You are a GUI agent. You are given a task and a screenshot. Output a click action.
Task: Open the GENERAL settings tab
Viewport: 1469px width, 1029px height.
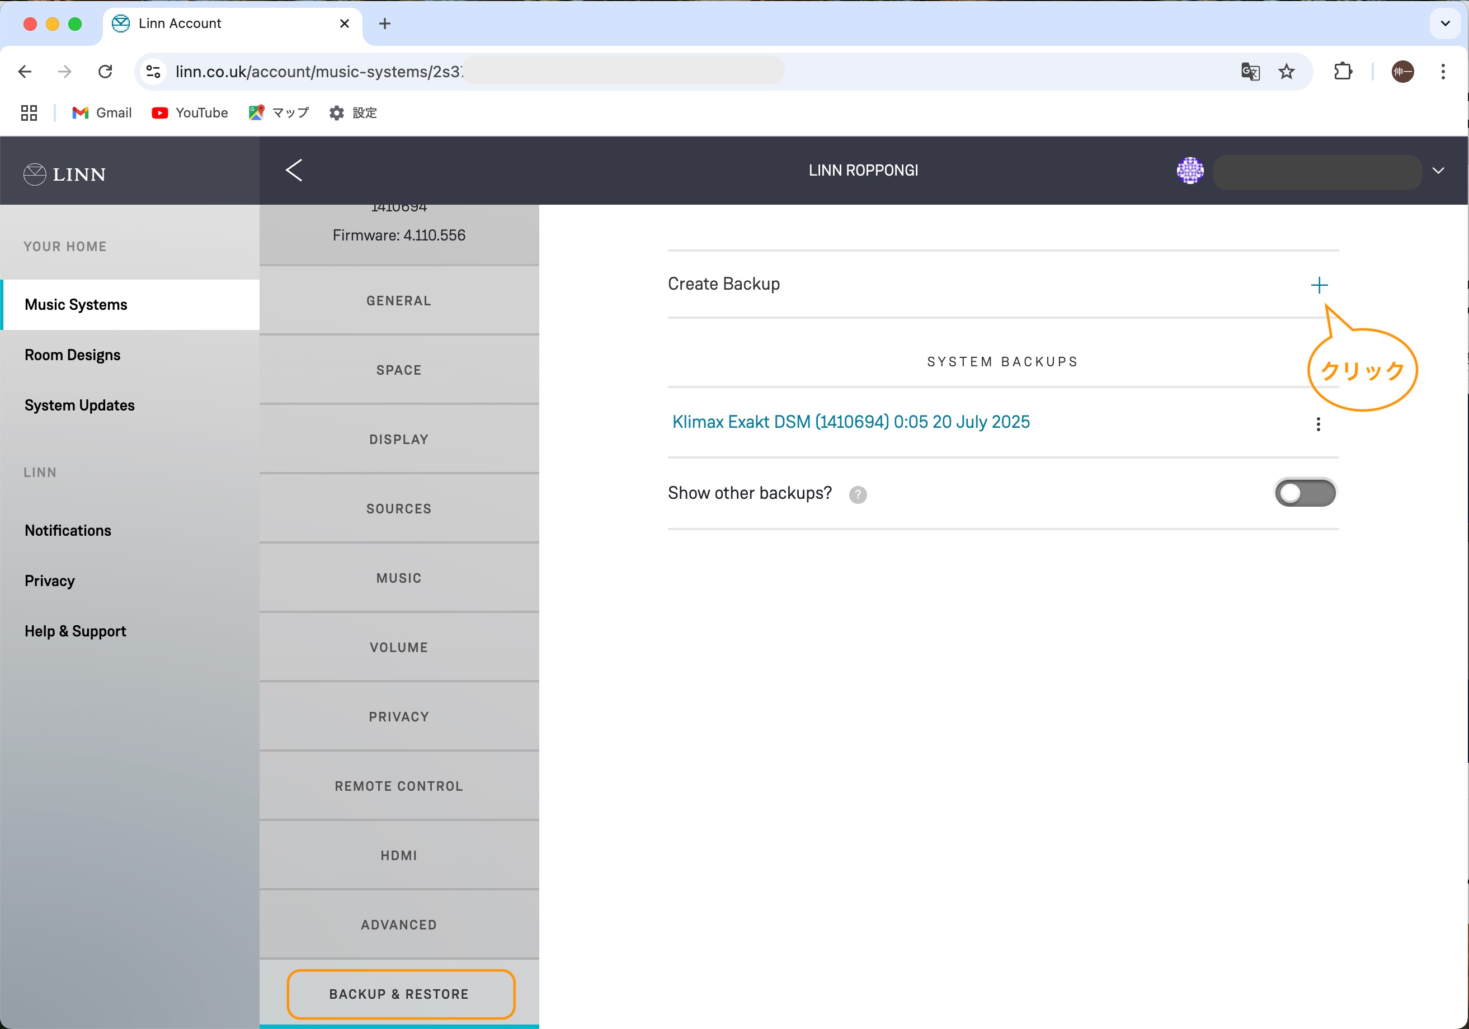(x=399, y=300)
